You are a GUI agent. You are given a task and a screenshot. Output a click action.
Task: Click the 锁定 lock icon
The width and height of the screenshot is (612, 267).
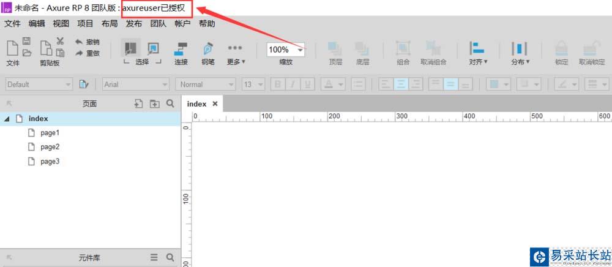pyautogui.click(x=561, y=49)
